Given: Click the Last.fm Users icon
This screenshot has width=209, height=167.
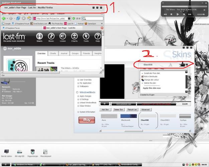Looking at the screenshot, I should pyautogui.click(x=39, y=36).
